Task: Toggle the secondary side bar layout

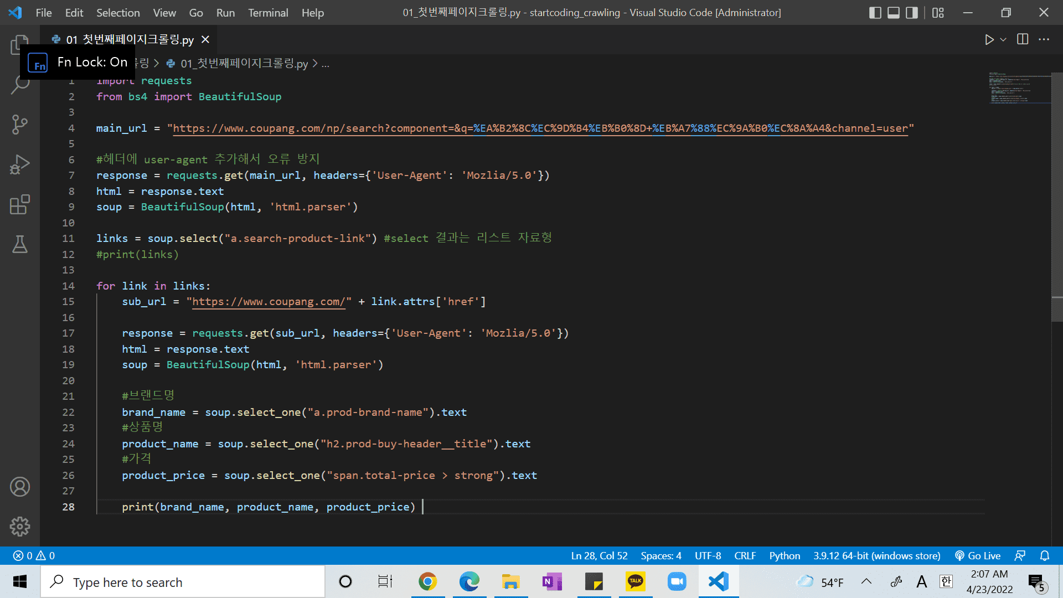Action: point(912,13)
